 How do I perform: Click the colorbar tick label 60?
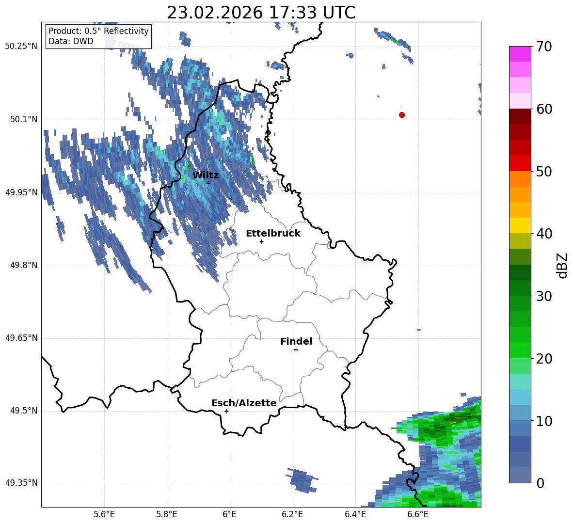544,109
